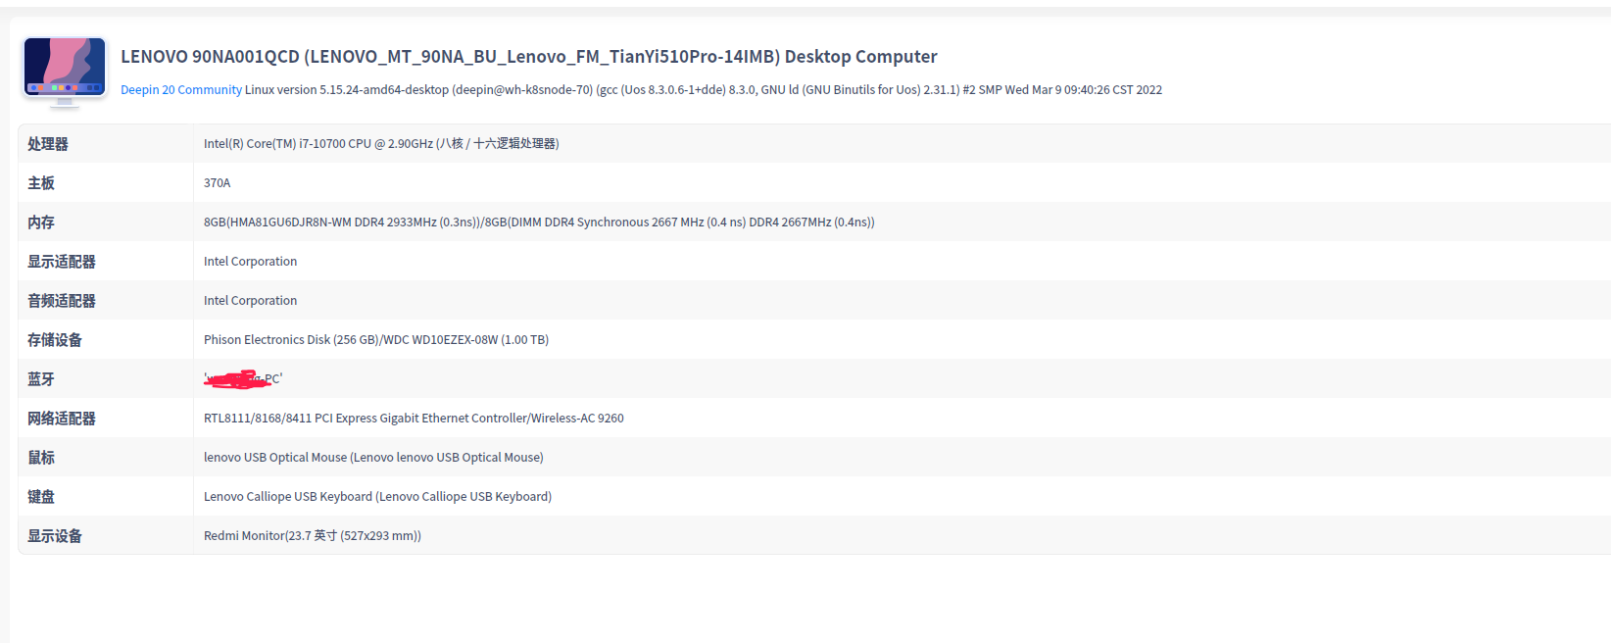Select the Redmi Monitor 23.7 英寸 value
This screenshot has height=643, width=1611.
[313, 536]
